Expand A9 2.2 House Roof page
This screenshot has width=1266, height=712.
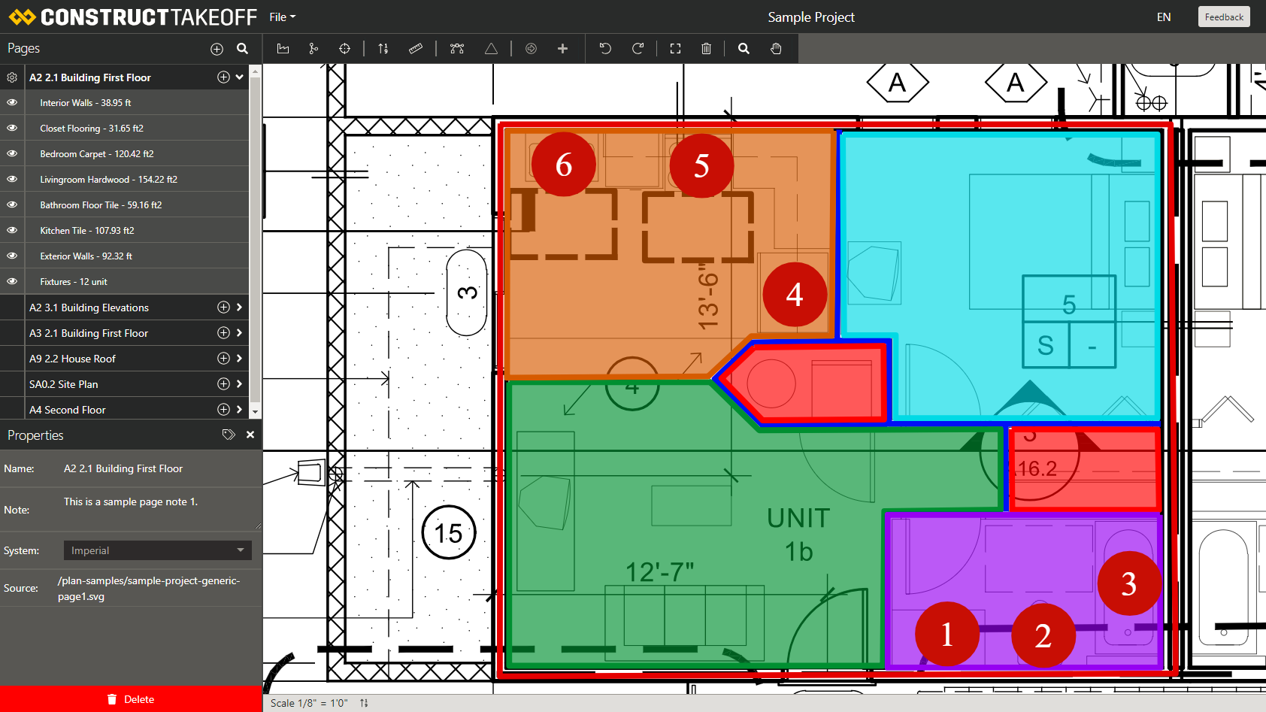(240, 359)
